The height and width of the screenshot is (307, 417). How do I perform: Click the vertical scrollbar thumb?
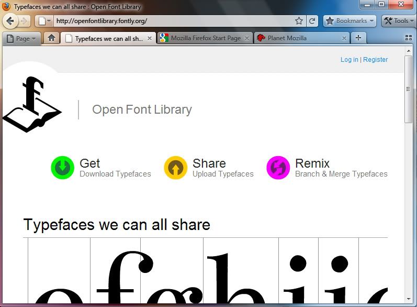click(408, 89)
